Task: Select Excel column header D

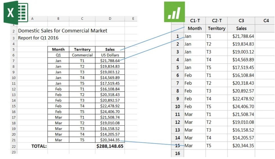Action: (110, 19)
